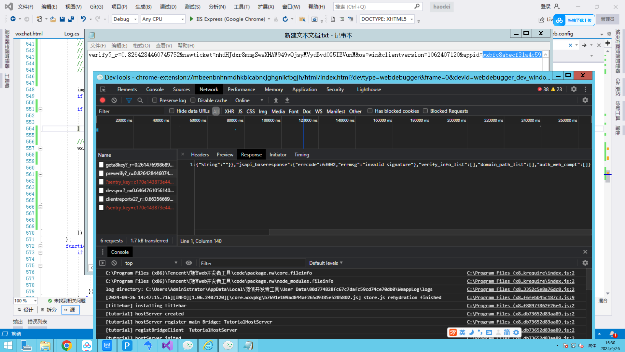Click the inspect element picker icon
Screen dimensions: 625x352
click(103, 89)
